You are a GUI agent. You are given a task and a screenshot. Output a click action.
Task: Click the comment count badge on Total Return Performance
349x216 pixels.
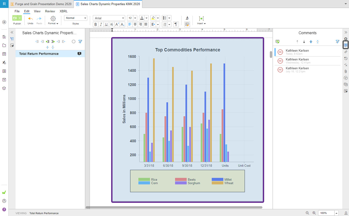[79, 53]
